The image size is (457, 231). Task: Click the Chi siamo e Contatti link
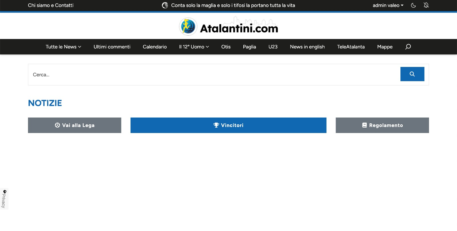click(51, 5)
